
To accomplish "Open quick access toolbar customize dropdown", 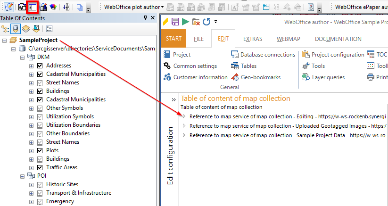I will pyautogui.click(x=215, y=22).
